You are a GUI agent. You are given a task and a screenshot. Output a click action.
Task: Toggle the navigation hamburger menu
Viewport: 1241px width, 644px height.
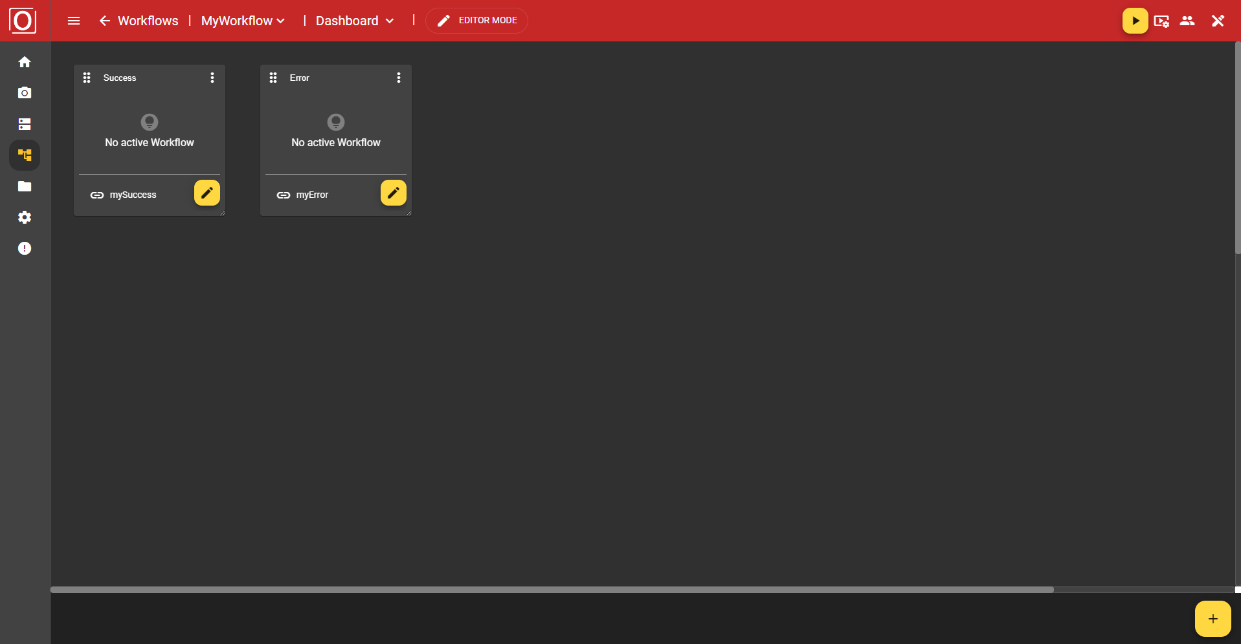(73, 20)
